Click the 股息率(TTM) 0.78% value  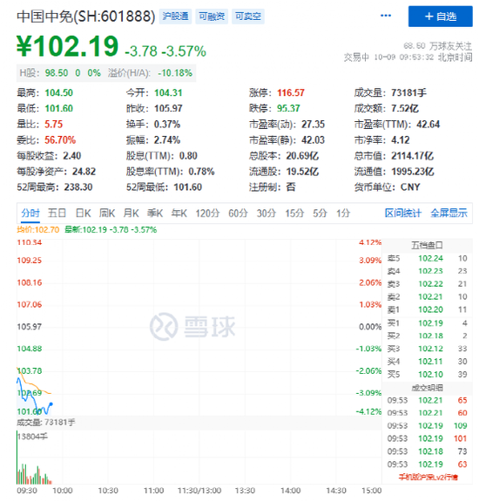coord(201,172)
